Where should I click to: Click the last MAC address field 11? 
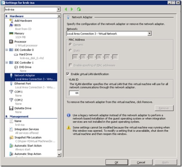tap(115, 57)
